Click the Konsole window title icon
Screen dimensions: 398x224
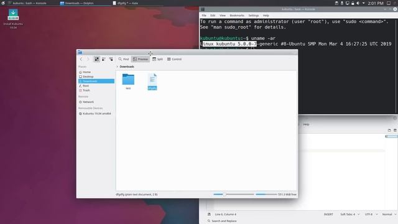click(203, 9)
